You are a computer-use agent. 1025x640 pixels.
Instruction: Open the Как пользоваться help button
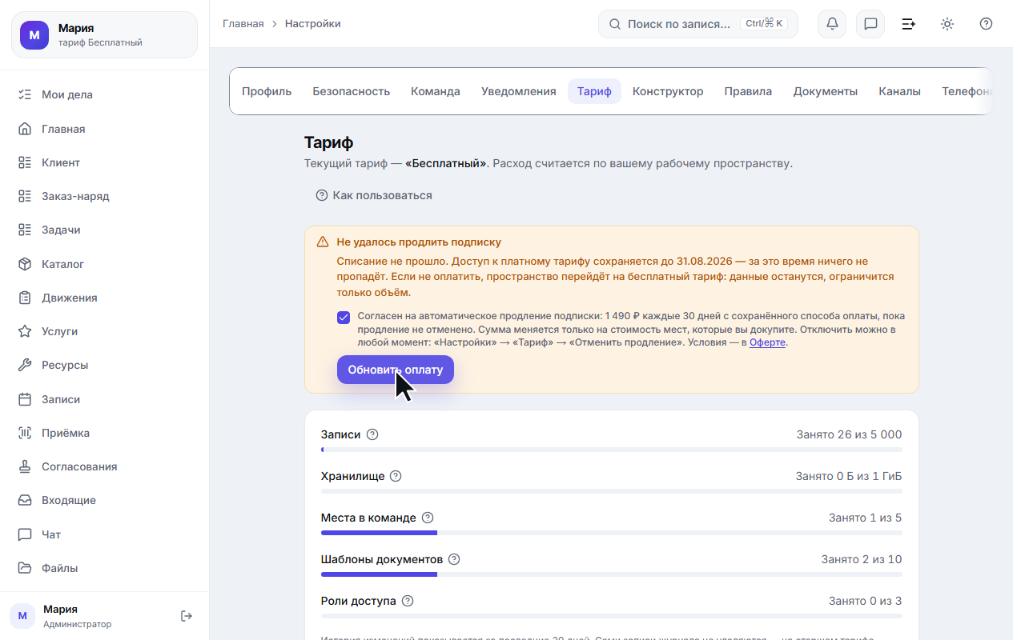[374, 195]
